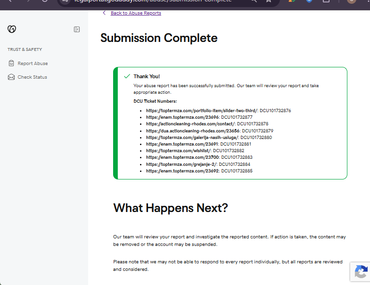Click the What Happens Next? heading
Screen dimensions: 370x285
170,208
